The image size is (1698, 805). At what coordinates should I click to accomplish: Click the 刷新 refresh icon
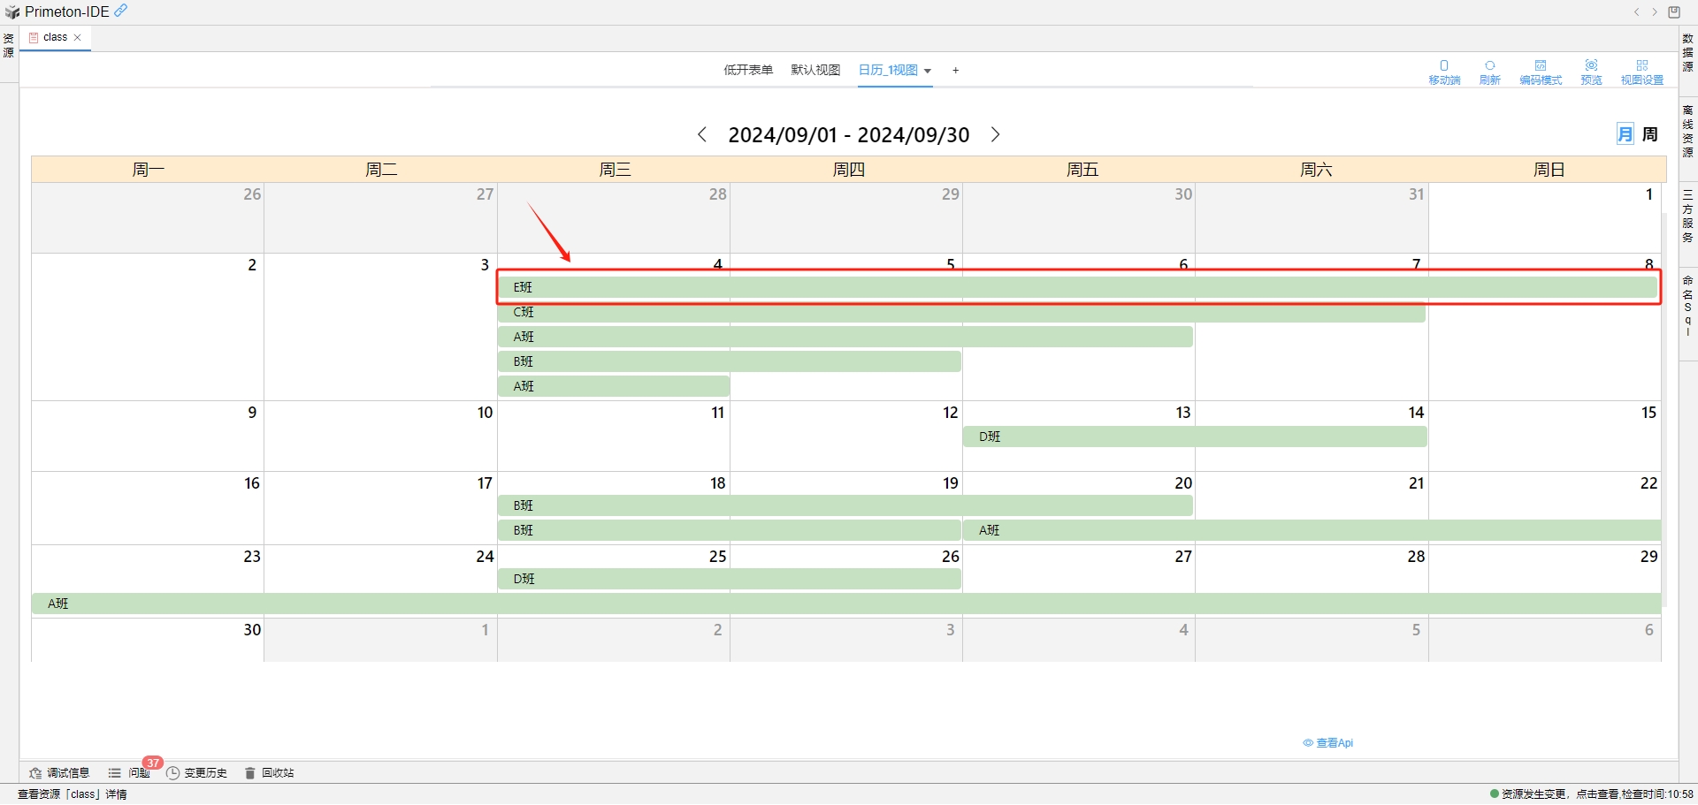pyautogui.click(x=1489, y=71)
